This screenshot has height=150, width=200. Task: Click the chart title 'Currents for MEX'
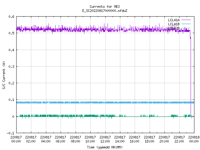point(105,7)
